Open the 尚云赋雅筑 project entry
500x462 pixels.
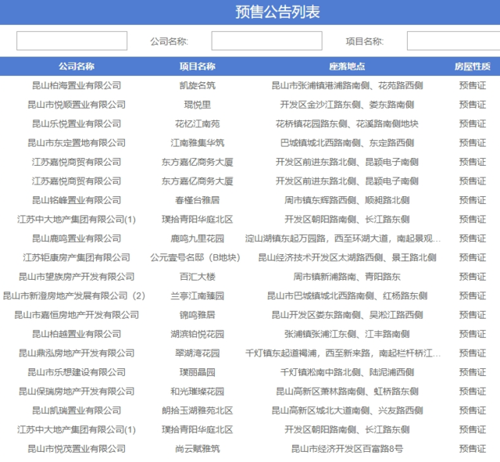point(198,449)
